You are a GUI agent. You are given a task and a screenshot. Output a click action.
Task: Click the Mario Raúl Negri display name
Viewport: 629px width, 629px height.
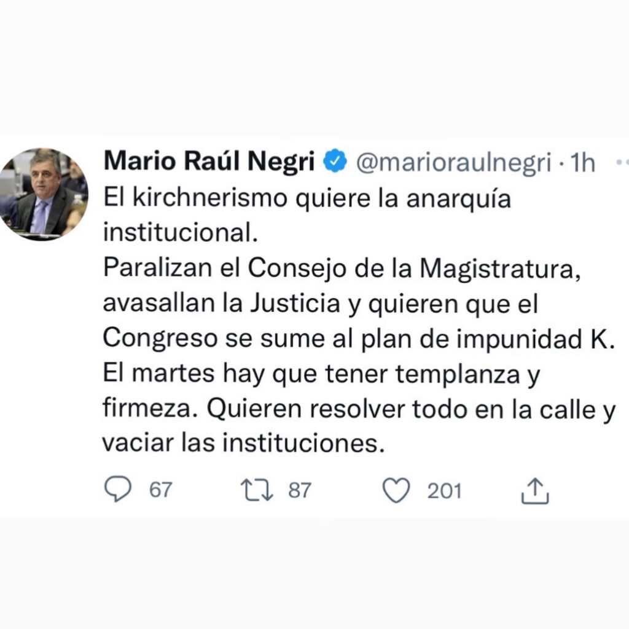(209, 162)
